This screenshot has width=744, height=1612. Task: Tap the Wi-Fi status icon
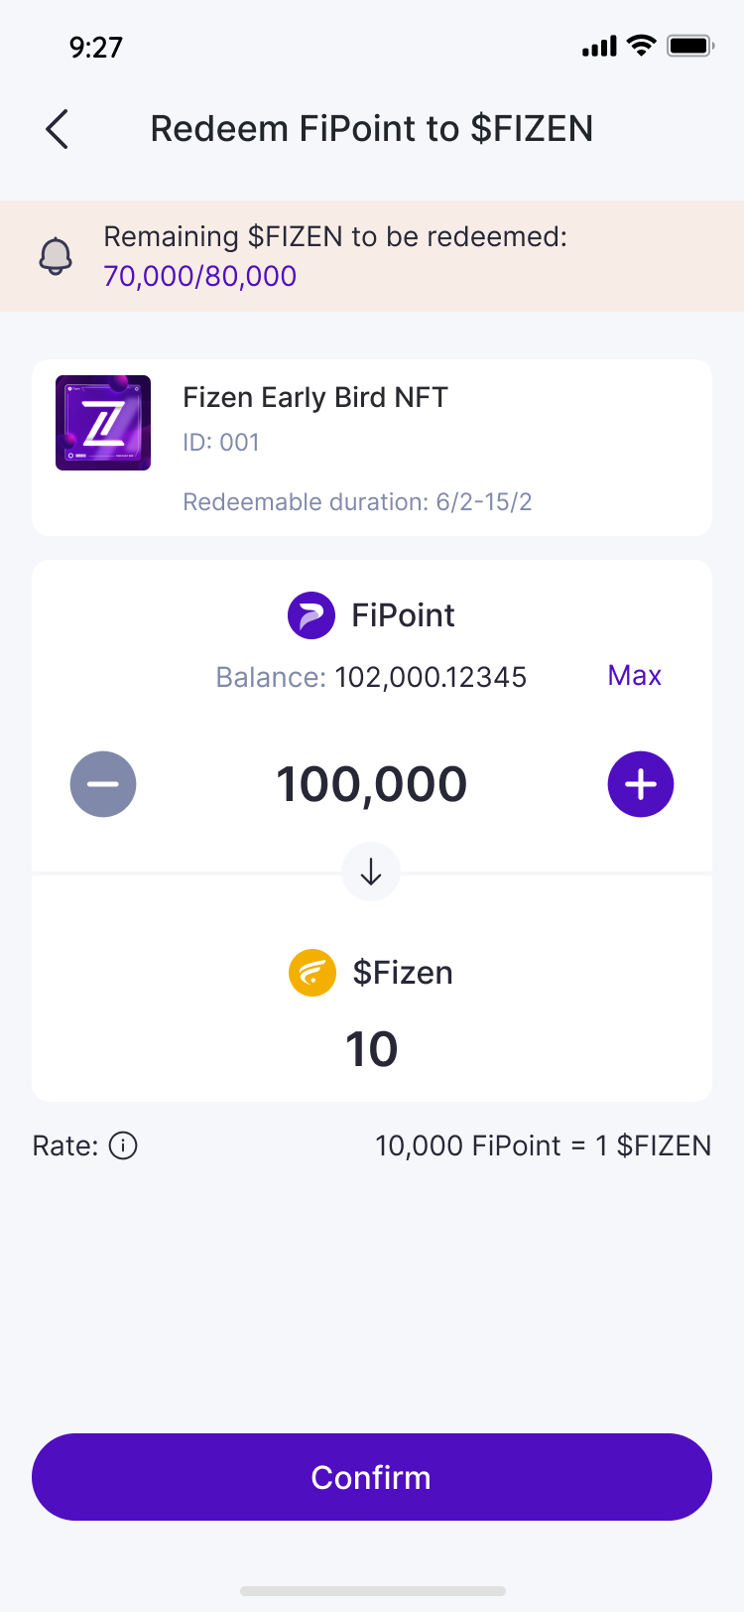pos(642,46)
